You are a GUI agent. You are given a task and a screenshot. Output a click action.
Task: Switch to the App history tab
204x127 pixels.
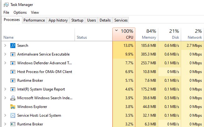(58, 20)
